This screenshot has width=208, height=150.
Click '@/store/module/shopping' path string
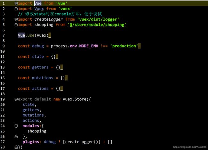click(97, 25)
